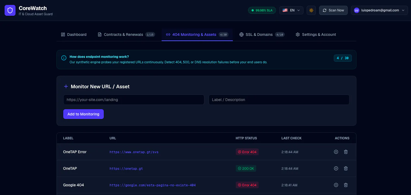The image size is (411, 195).
Task: Click the info icon in monitoring banner
Action: (x=64, y=58)
